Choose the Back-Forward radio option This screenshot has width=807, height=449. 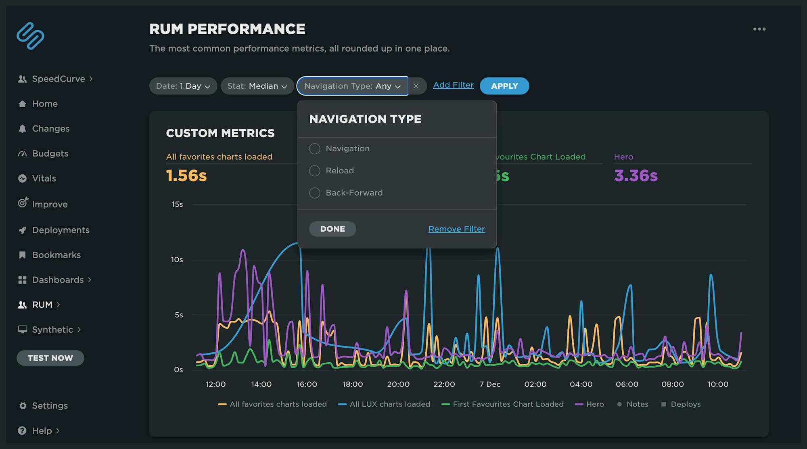pos(315,193)
